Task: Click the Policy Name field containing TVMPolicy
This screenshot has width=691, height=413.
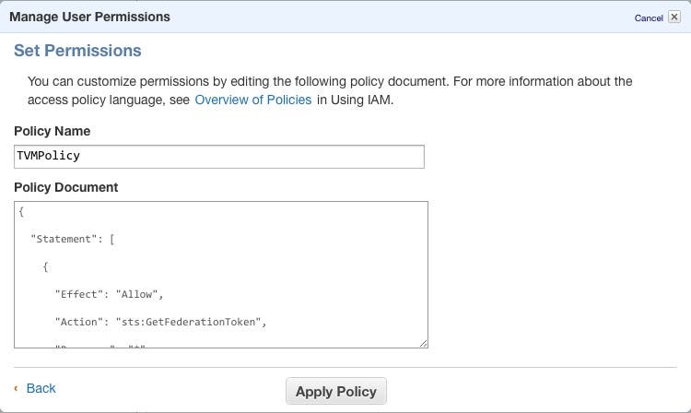Action: 219,156
